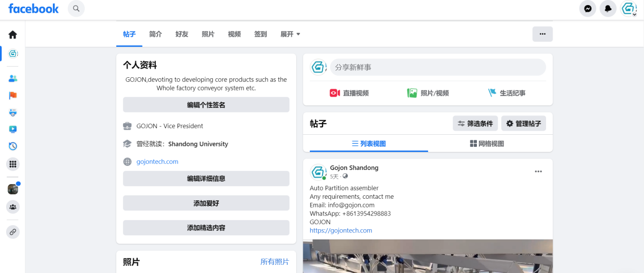
Task: Open the conveyor image in the post
Action: pyautogui.click(x=428, y=256)
